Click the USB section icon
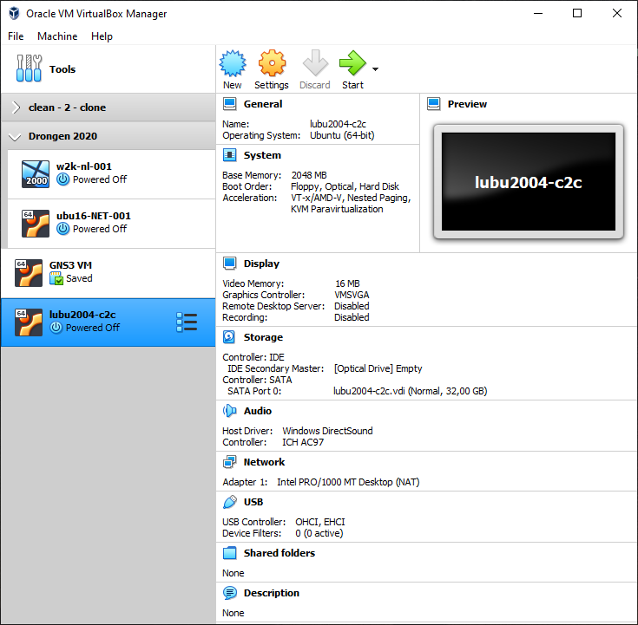This screenshot has height=625, width=638. point(229,502)
